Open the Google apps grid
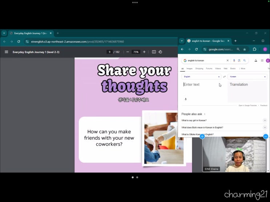The image size is (270, 202). pyautogui.click(x=262, y=61)
